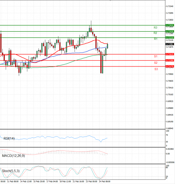Image resolution: width=175 pixels, height=184 pixels.
Task: Click the 0.71875 price axis value
Action: click(170, 47)
